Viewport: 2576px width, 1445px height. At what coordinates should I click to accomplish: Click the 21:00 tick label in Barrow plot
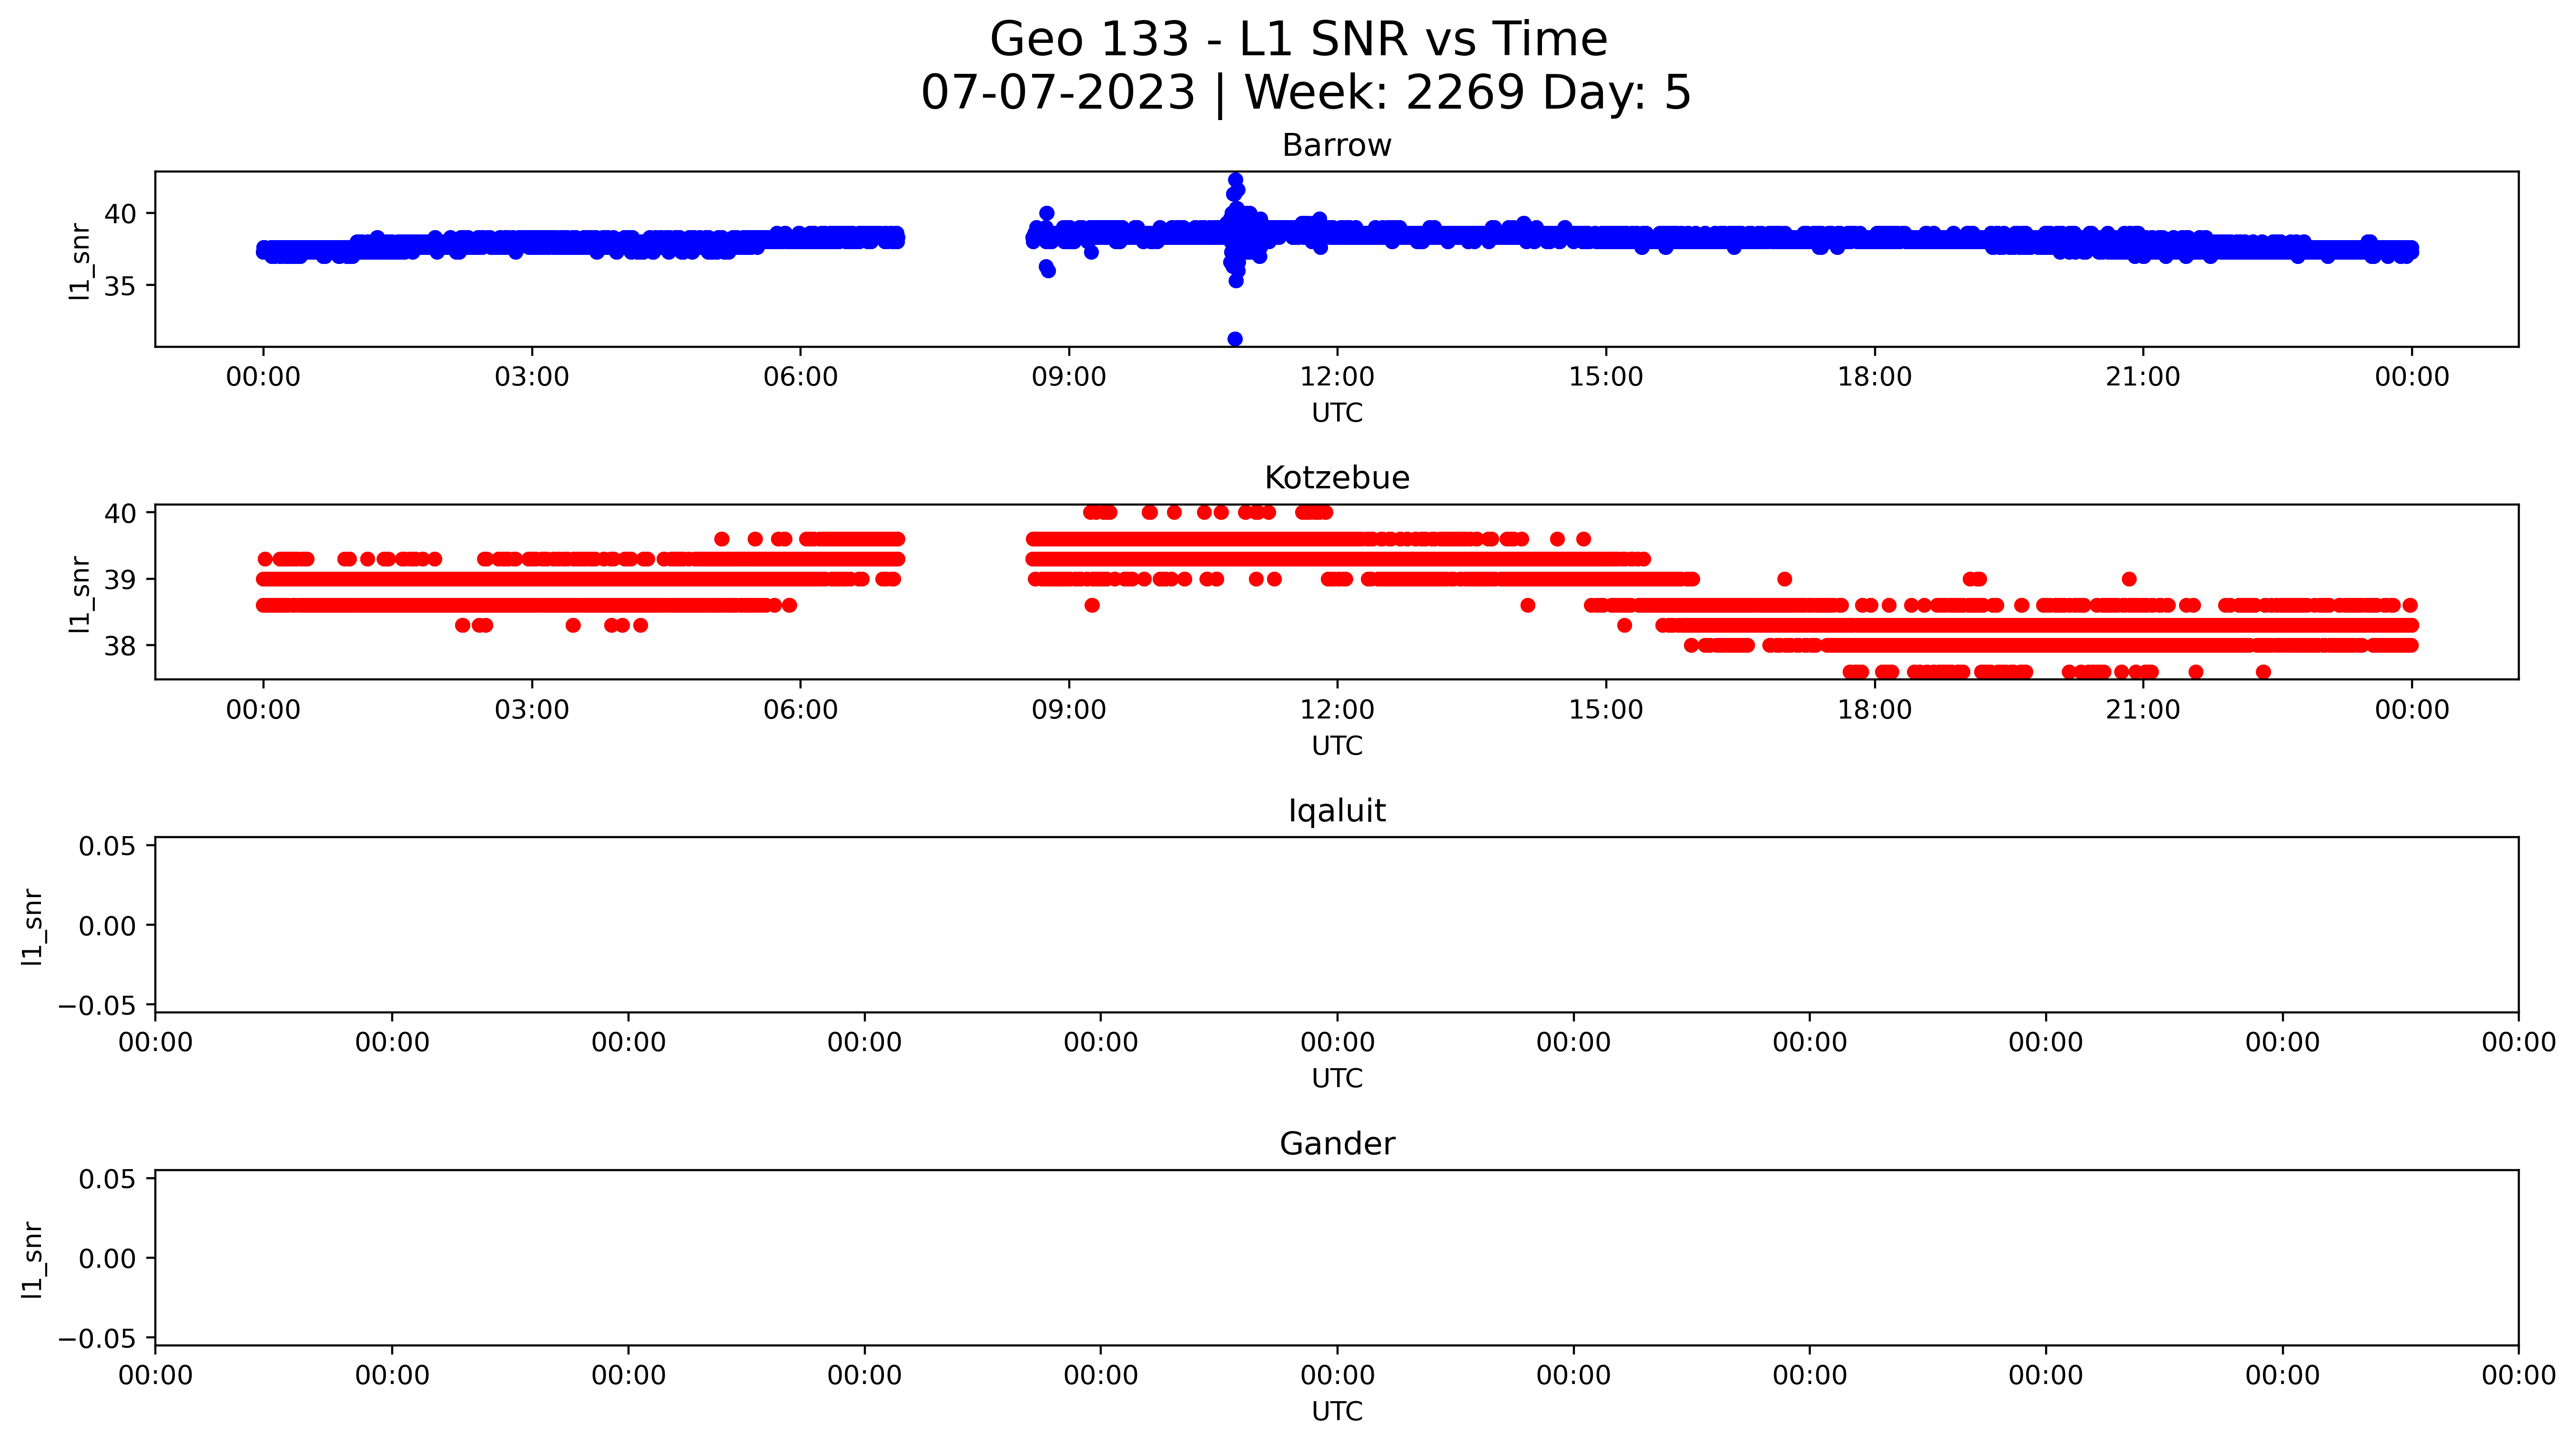[x=2143, y=377]
